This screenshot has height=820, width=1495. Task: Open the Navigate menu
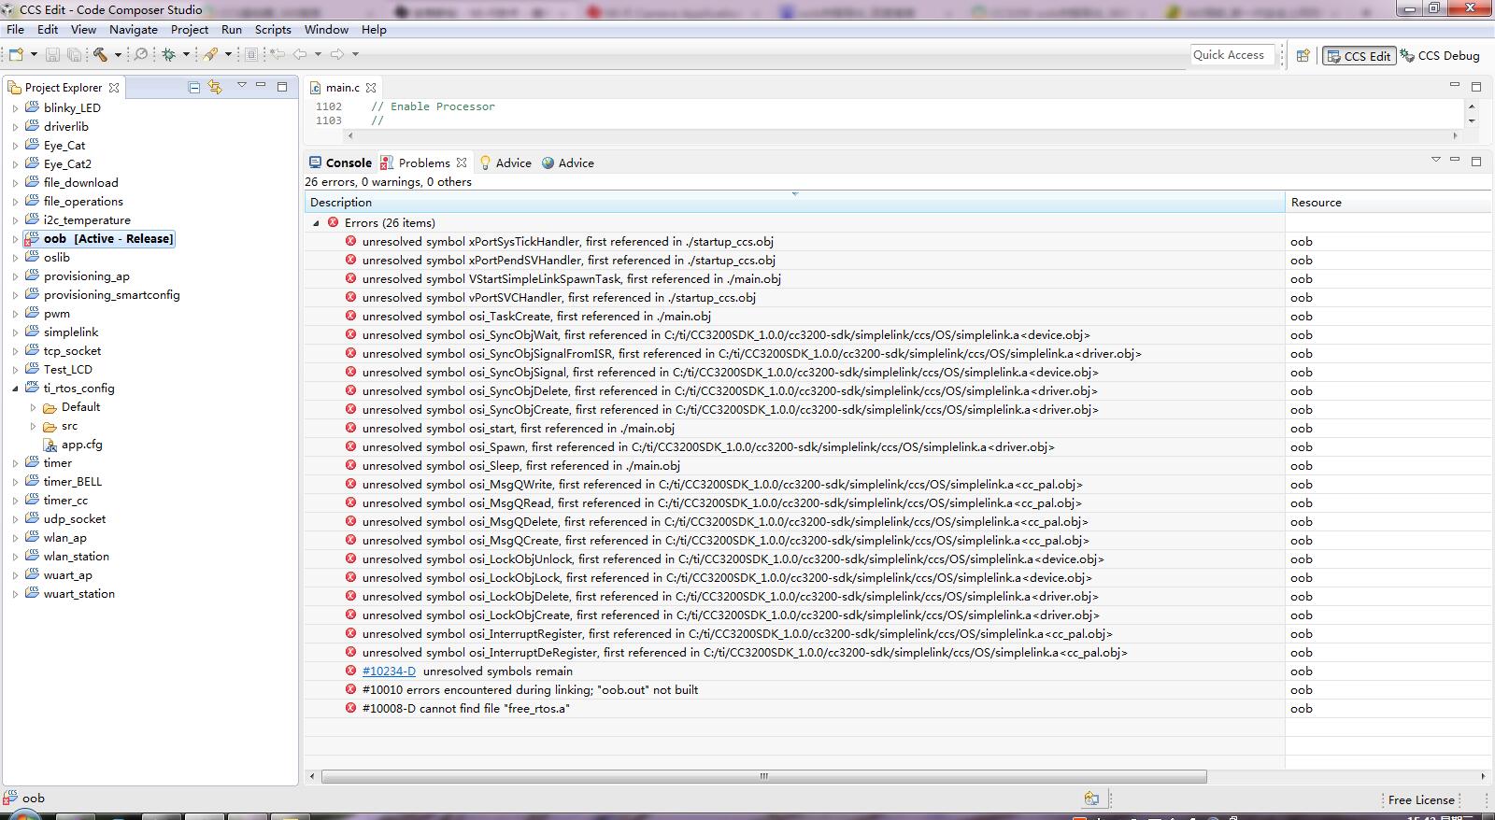pos(134,29)
